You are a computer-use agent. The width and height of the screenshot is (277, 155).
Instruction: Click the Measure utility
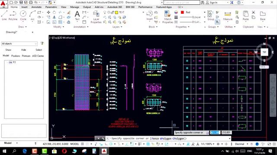228,16
